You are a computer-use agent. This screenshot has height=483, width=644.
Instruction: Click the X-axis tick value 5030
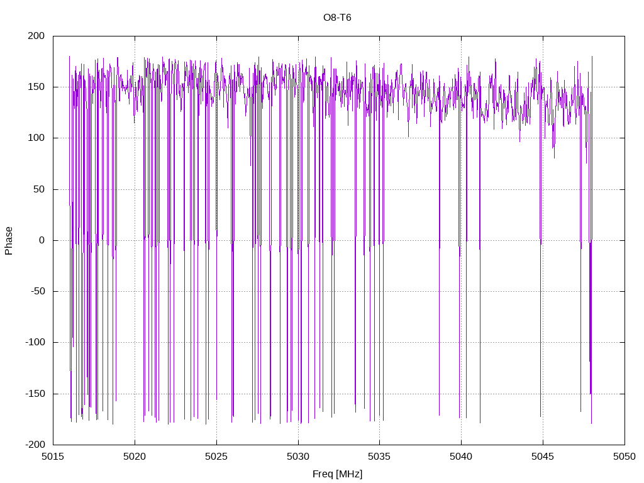click(x=298, y=457)
